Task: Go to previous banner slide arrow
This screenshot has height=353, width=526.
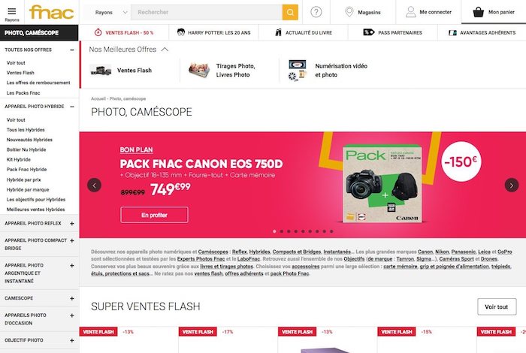Action: (94, 185)
